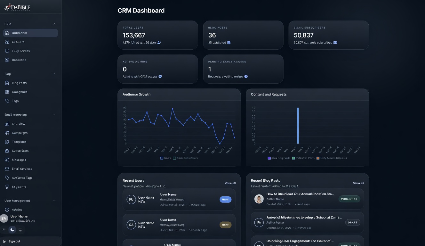Screen dimensions: 425x246
Task: Click the Email Subscribers value 50,837
Action: (x=304, y=35)
